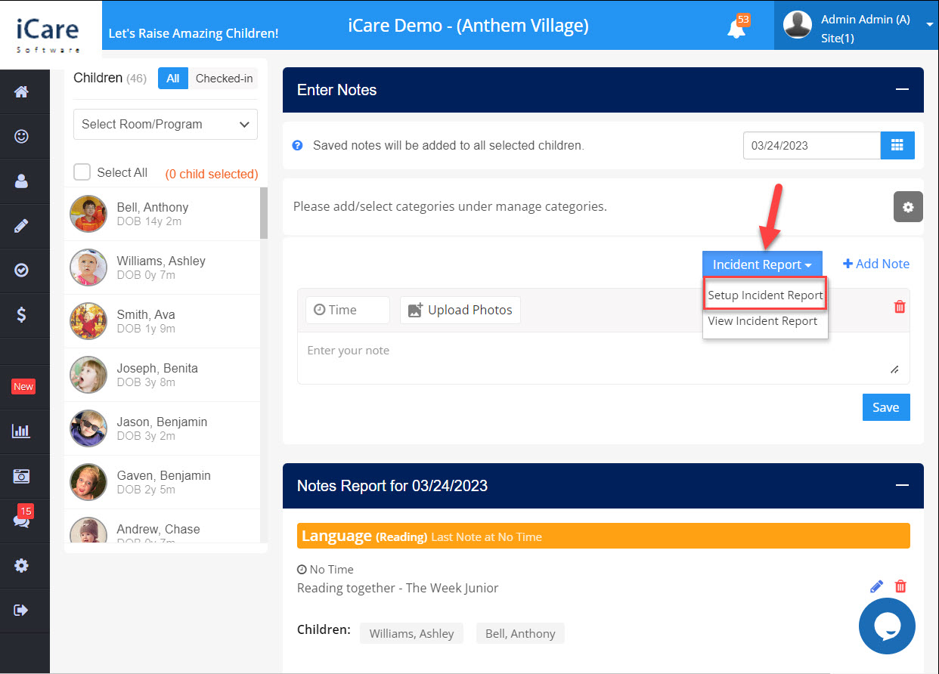Click the note text Reading together - The Week Junior

(x=398, y=588)
